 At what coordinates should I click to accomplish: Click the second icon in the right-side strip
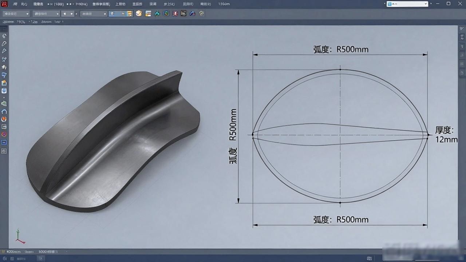tap(462, 37)
